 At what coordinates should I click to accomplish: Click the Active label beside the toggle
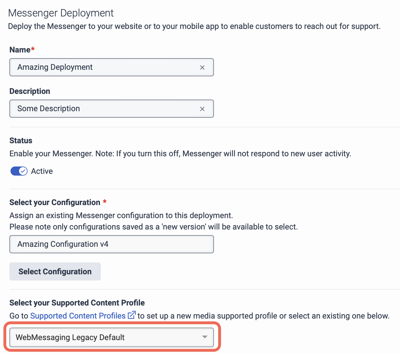click(42, 171)
